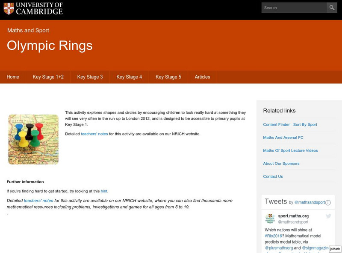Open the Twitter info icon

328,203
